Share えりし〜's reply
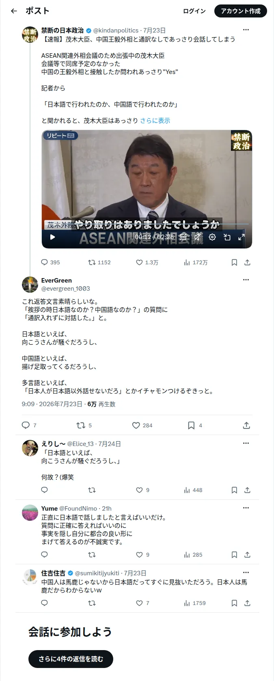 click(247, 490)
